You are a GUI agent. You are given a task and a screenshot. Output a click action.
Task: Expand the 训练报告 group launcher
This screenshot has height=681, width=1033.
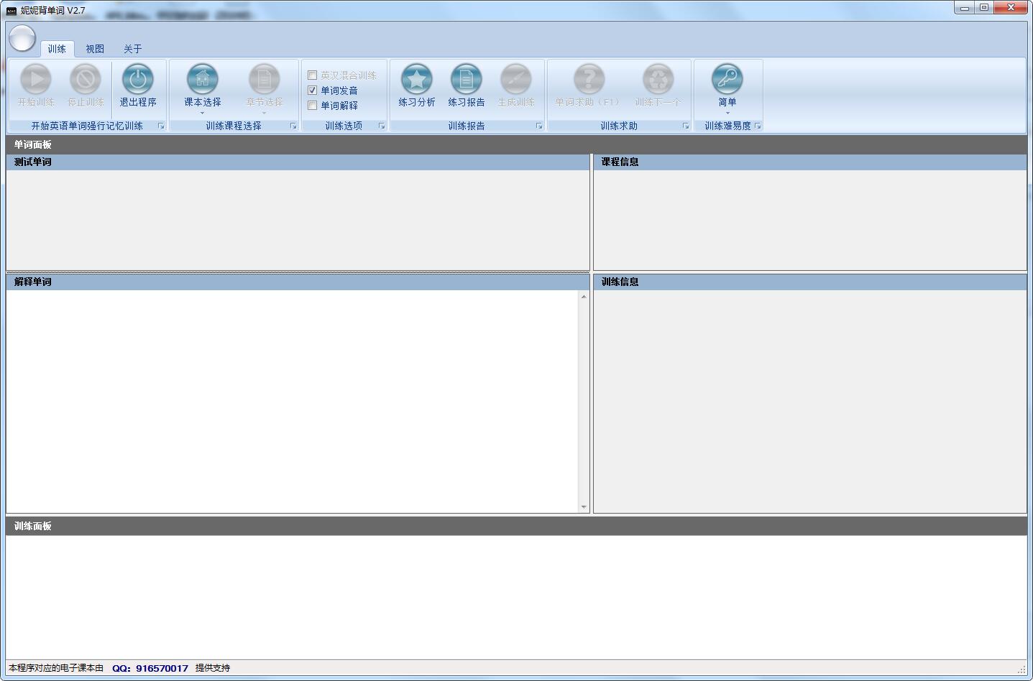coord(539,126)
